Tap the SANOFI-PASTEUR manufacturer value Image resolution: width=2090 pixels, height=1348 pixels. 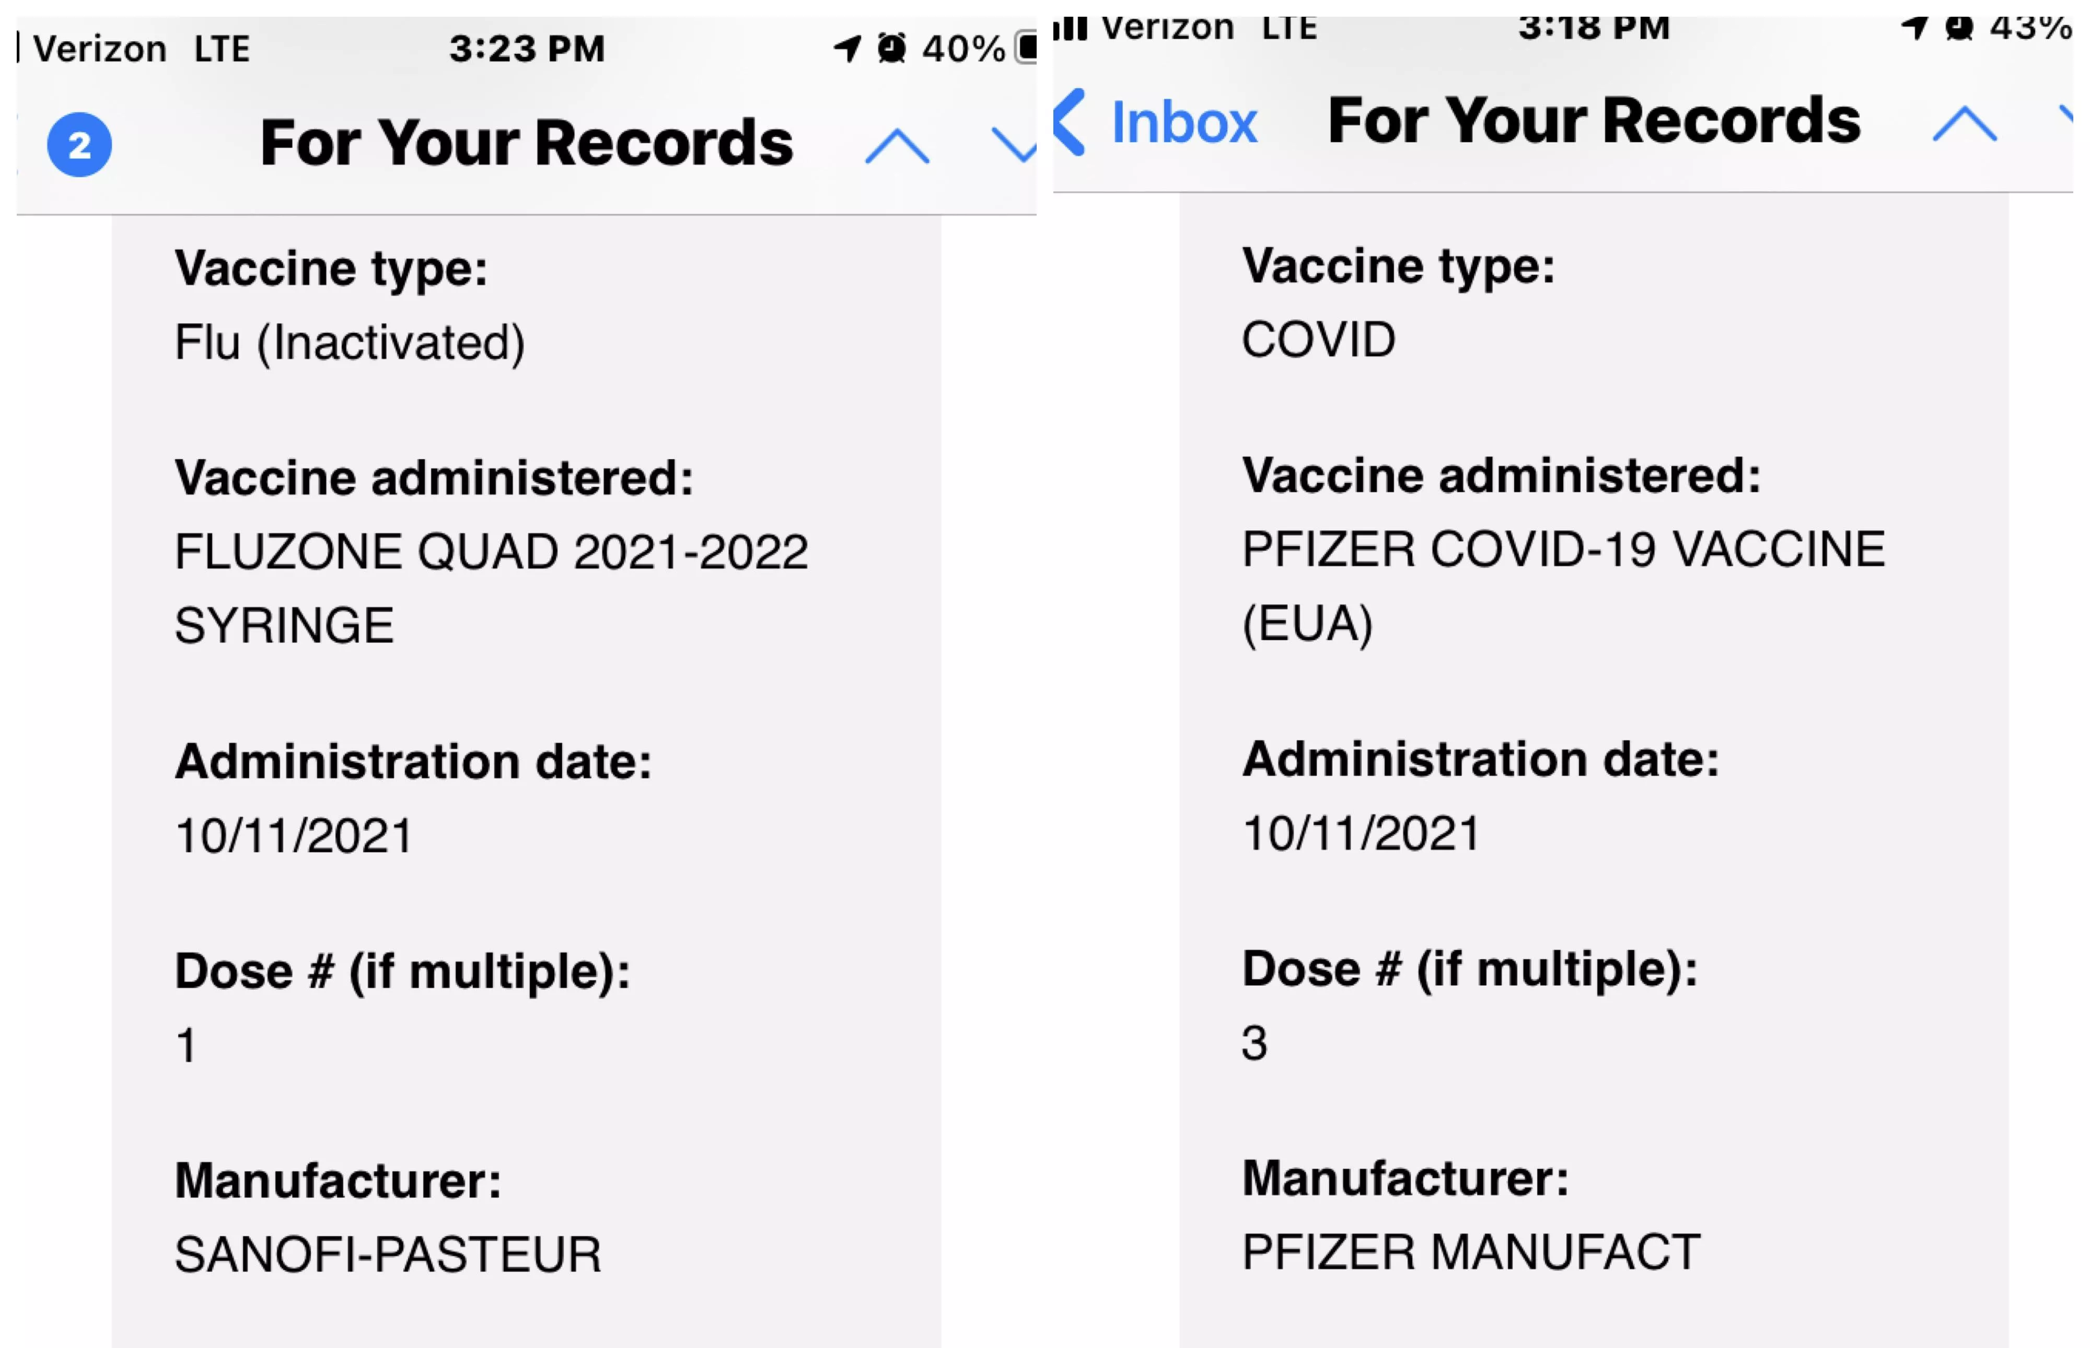[388, 1253]
